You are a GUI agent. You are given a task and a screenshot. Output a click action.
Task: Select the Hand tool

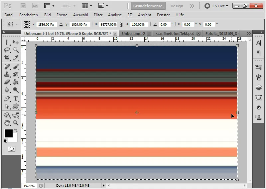coord(7,122)
